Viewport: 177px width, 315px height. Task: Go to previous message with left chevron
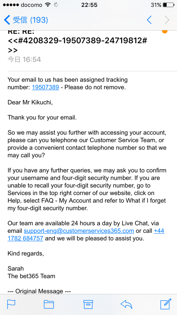click(149, 20)
